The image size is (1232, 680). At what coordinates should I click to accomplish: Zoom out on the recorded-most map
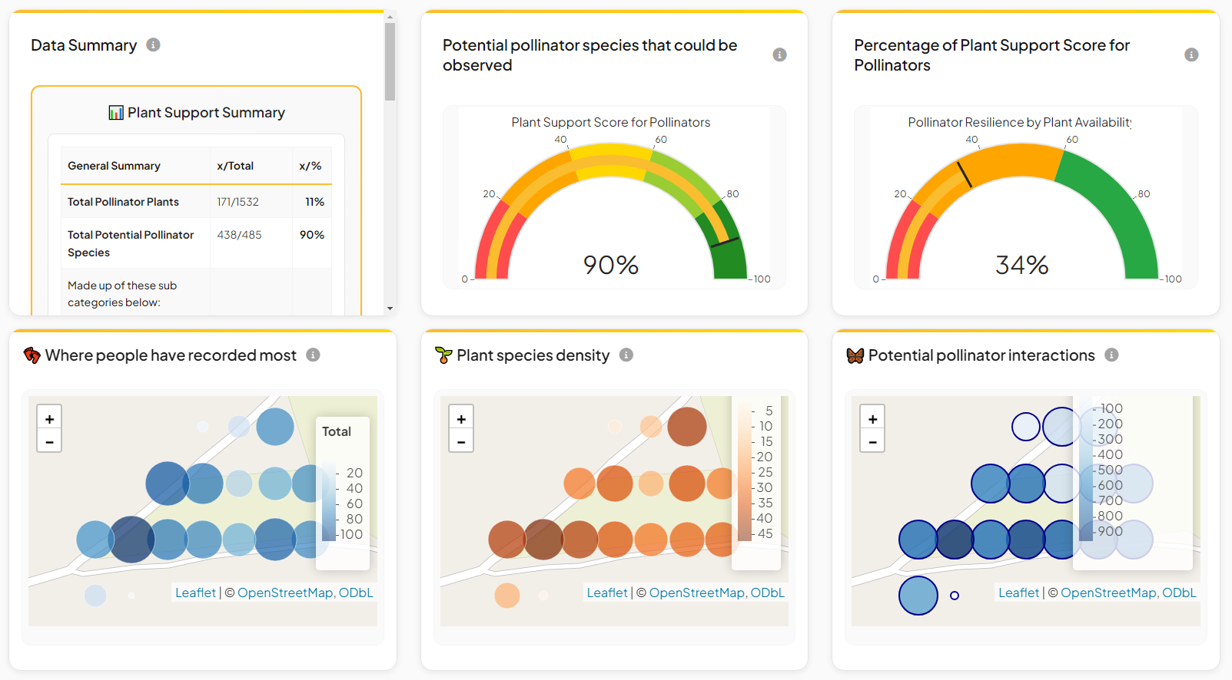click(x=49, y=441)
